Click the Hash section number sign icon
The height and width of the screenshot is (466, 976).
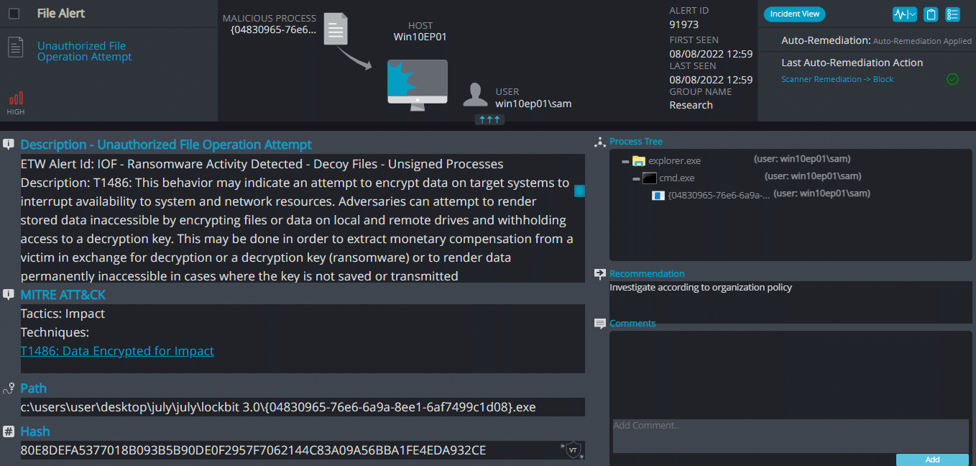click(x=9, y=431)
